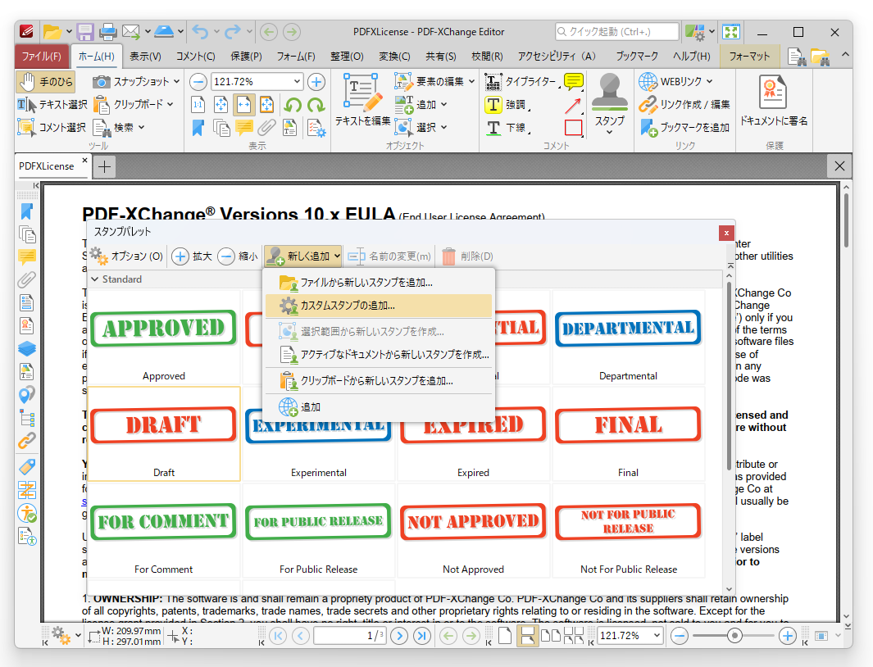Select the 下線 underline tool
Screen dimensions: 873x667
[x=507, y=128]
